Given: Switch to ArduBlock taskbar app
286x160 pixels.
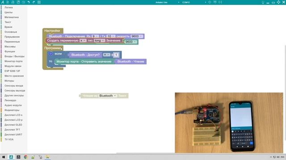Looking at the screenshot, I should (x=11, y=157).
